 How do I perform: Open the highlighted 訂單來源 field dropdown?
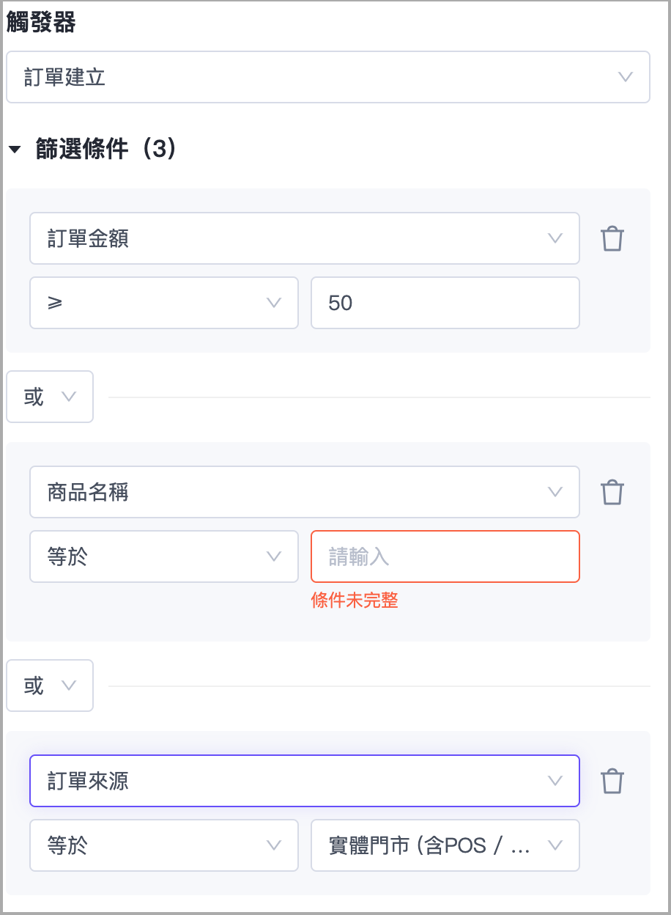pyautogui.click(x=304, y=781)
